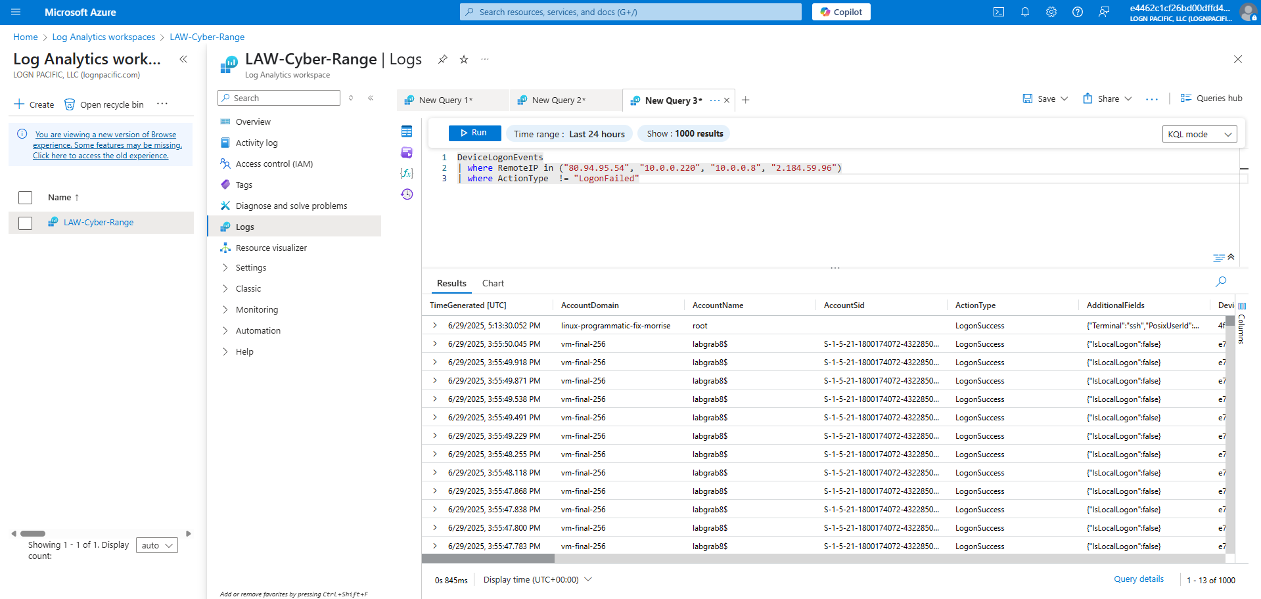Screen dimensions: 1261x599
Task: Pin LAW-Cyber-Range Logs to dashboard
Action: coord(443,59)
